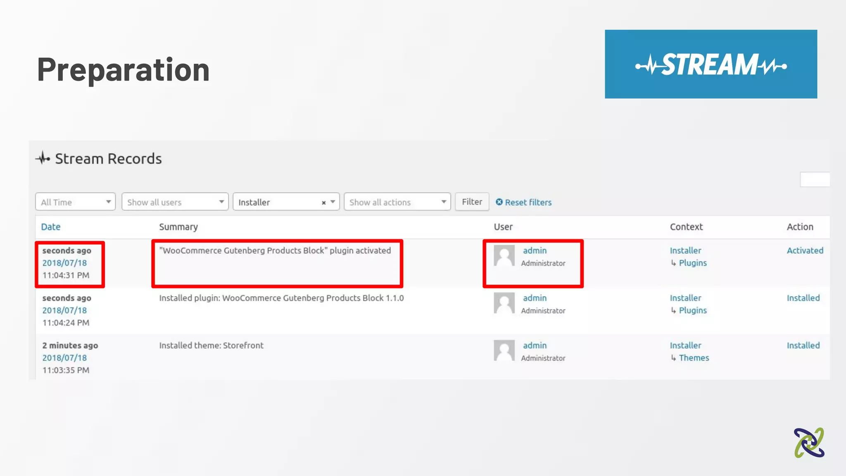
Task: Click the Reset filters circle-x icon
Action: pyautogui.click(x=499, y=202)
